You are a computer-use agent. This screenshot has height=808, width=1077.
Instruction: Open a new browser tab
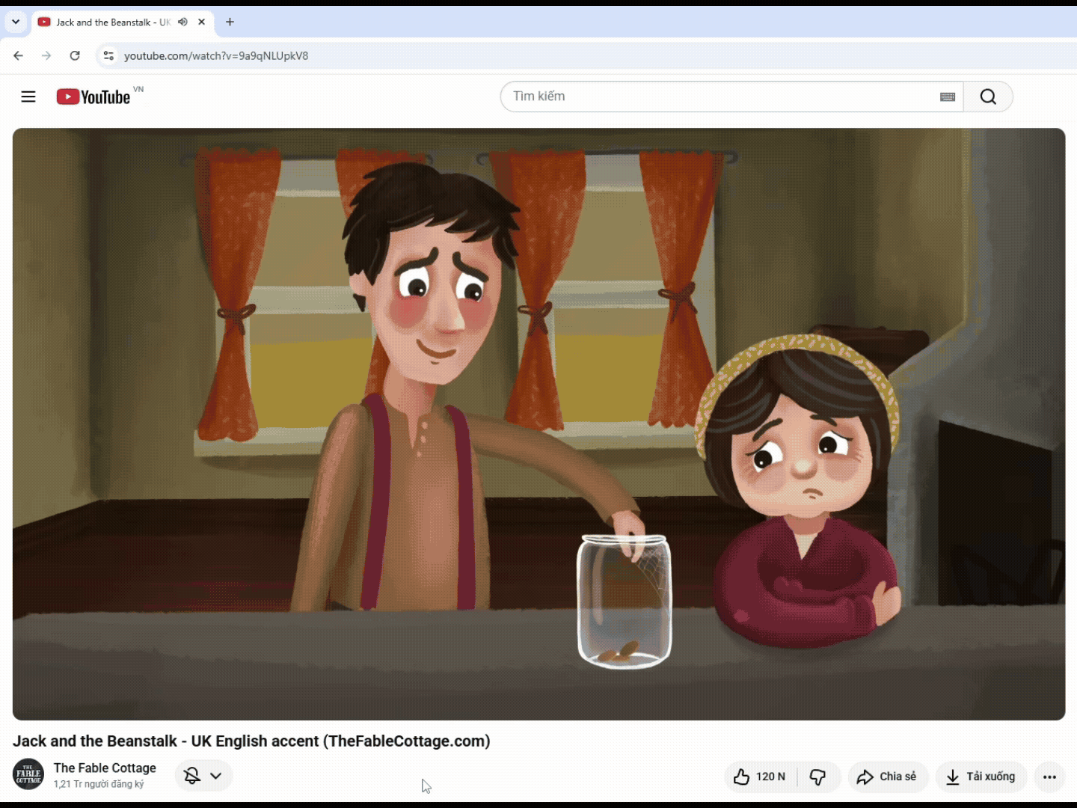click(x=230, y=22)
